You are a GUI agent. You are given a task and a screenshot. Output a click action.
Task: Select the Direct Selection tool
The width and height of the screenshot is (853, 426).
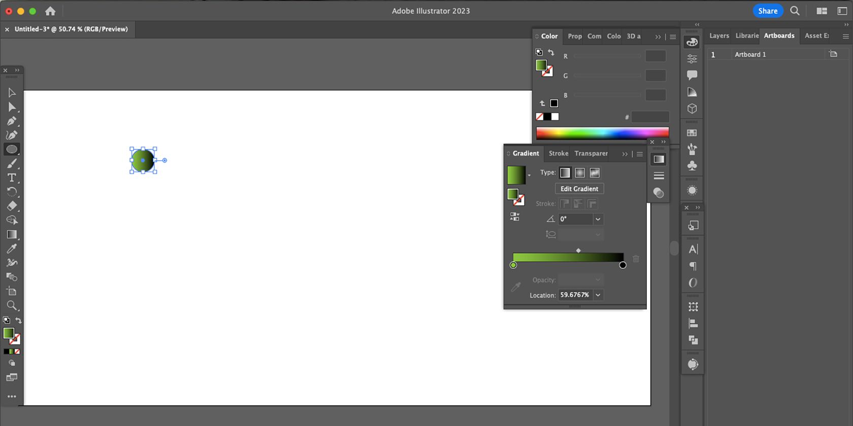(12, 107)
